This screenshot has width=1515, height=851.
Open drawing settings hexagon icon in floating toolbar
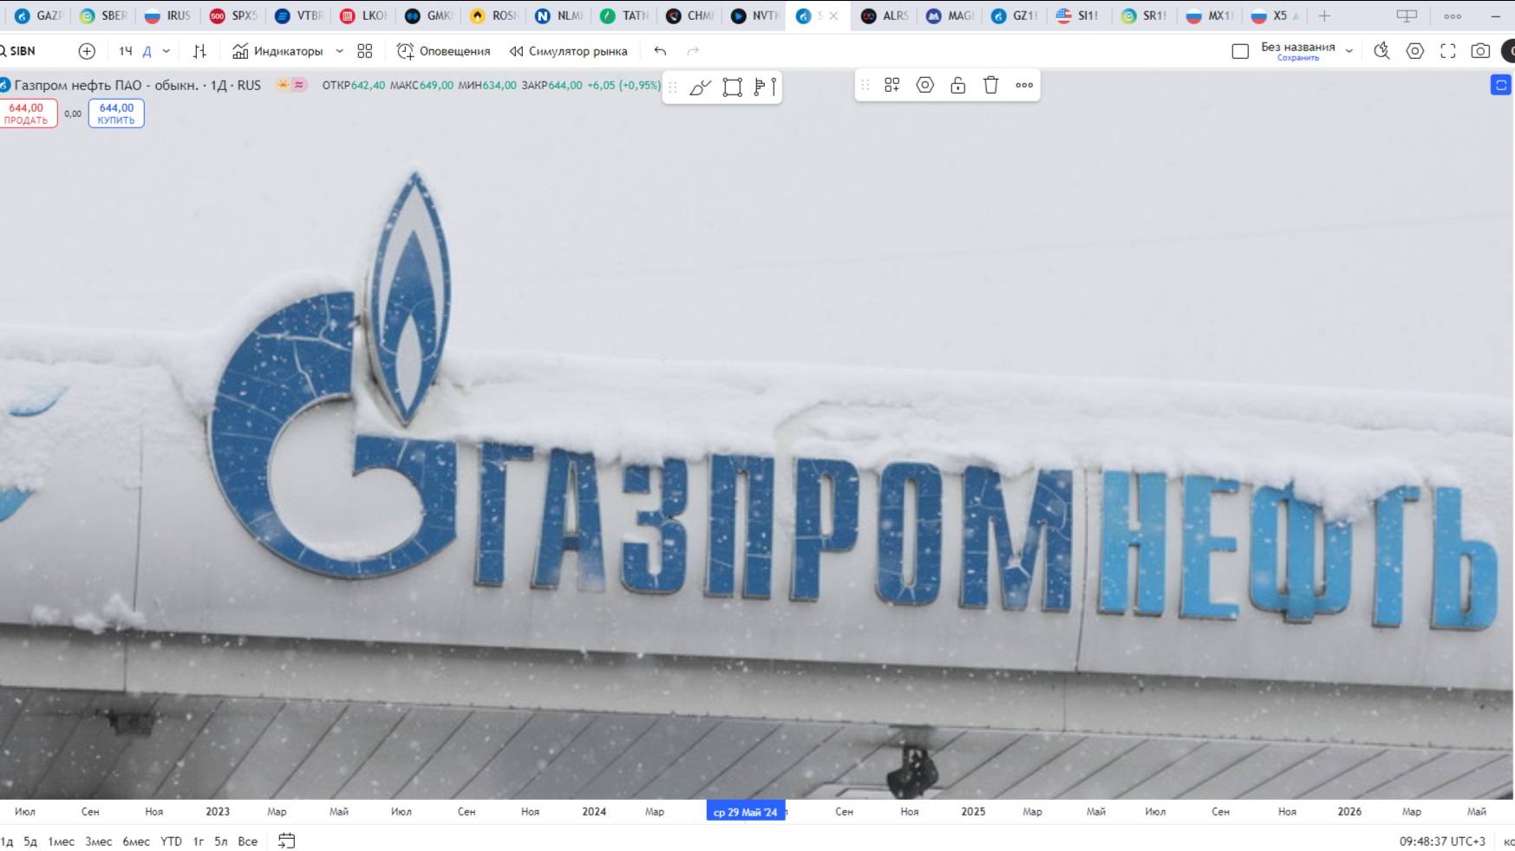tap(925, 85)
